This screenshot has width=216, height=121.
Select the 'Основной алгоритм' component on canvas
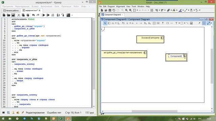tap(150, 39)
